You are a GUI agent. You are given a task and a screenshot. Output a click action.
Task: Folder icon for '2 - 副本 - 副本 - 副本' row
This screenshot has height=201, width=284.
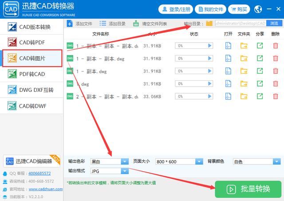(x=244, y=96)
